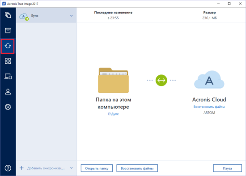Open the Dashboard devices section

(x=8, y=77)
